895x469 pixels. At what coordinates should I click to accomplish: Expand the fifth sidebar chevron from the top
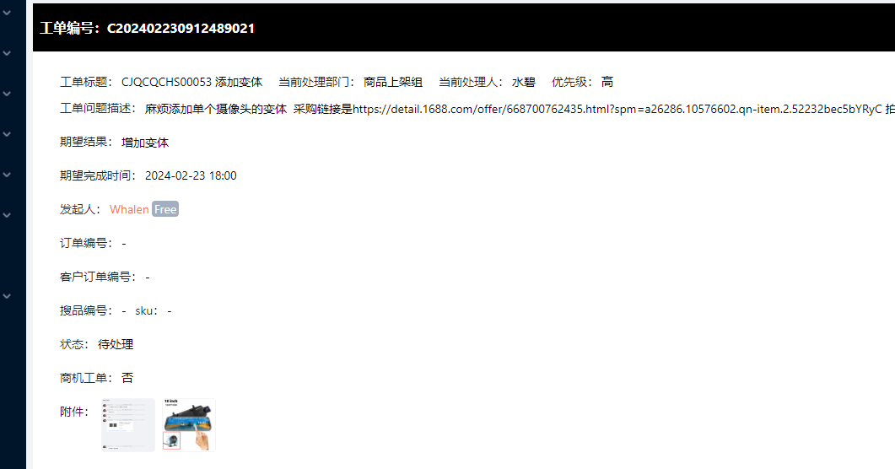[x=7, y=175]
